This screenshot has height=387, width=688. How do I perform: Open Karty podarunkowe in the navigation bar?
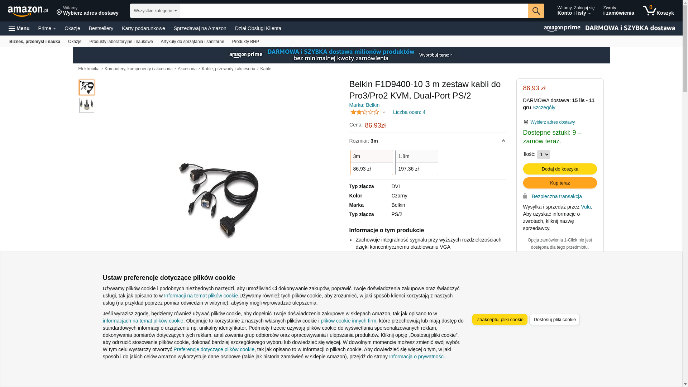point(143,28)
